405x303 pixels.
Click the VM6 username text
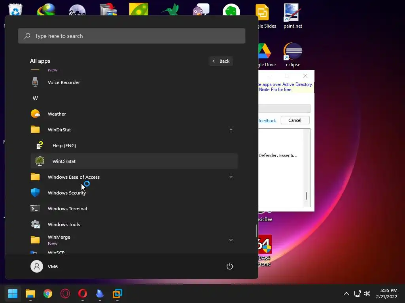(x=53, y=267)
